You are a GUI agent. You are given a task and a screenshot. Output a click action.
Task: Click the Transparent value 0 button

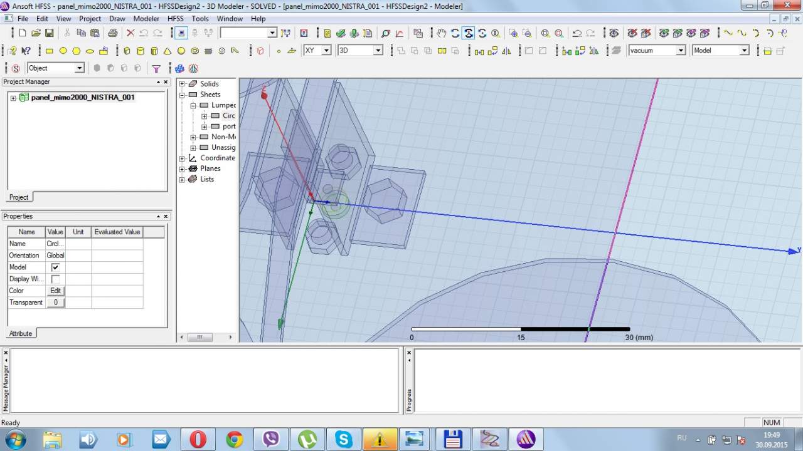click(x=55, y=303)
